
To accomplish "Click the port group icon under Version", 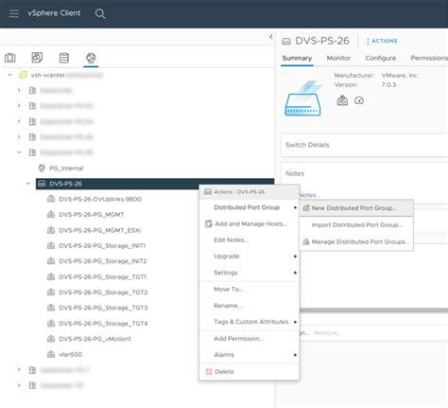I will click(342, 100).
